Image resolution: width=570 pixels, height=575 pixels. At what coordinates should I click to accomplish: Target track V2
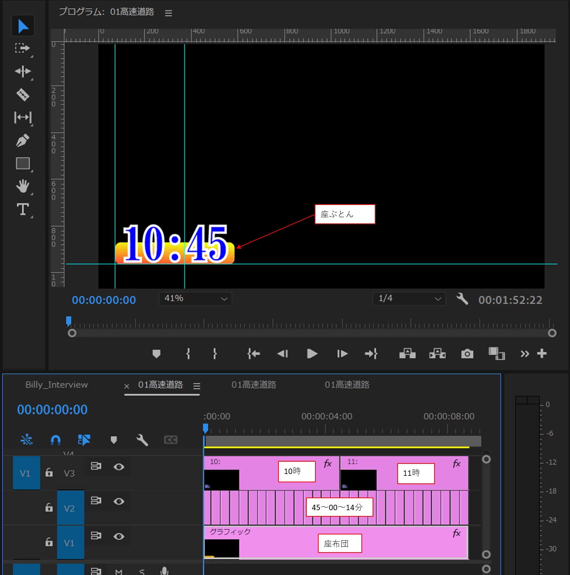pyautogui.click(x=71, y=508)
